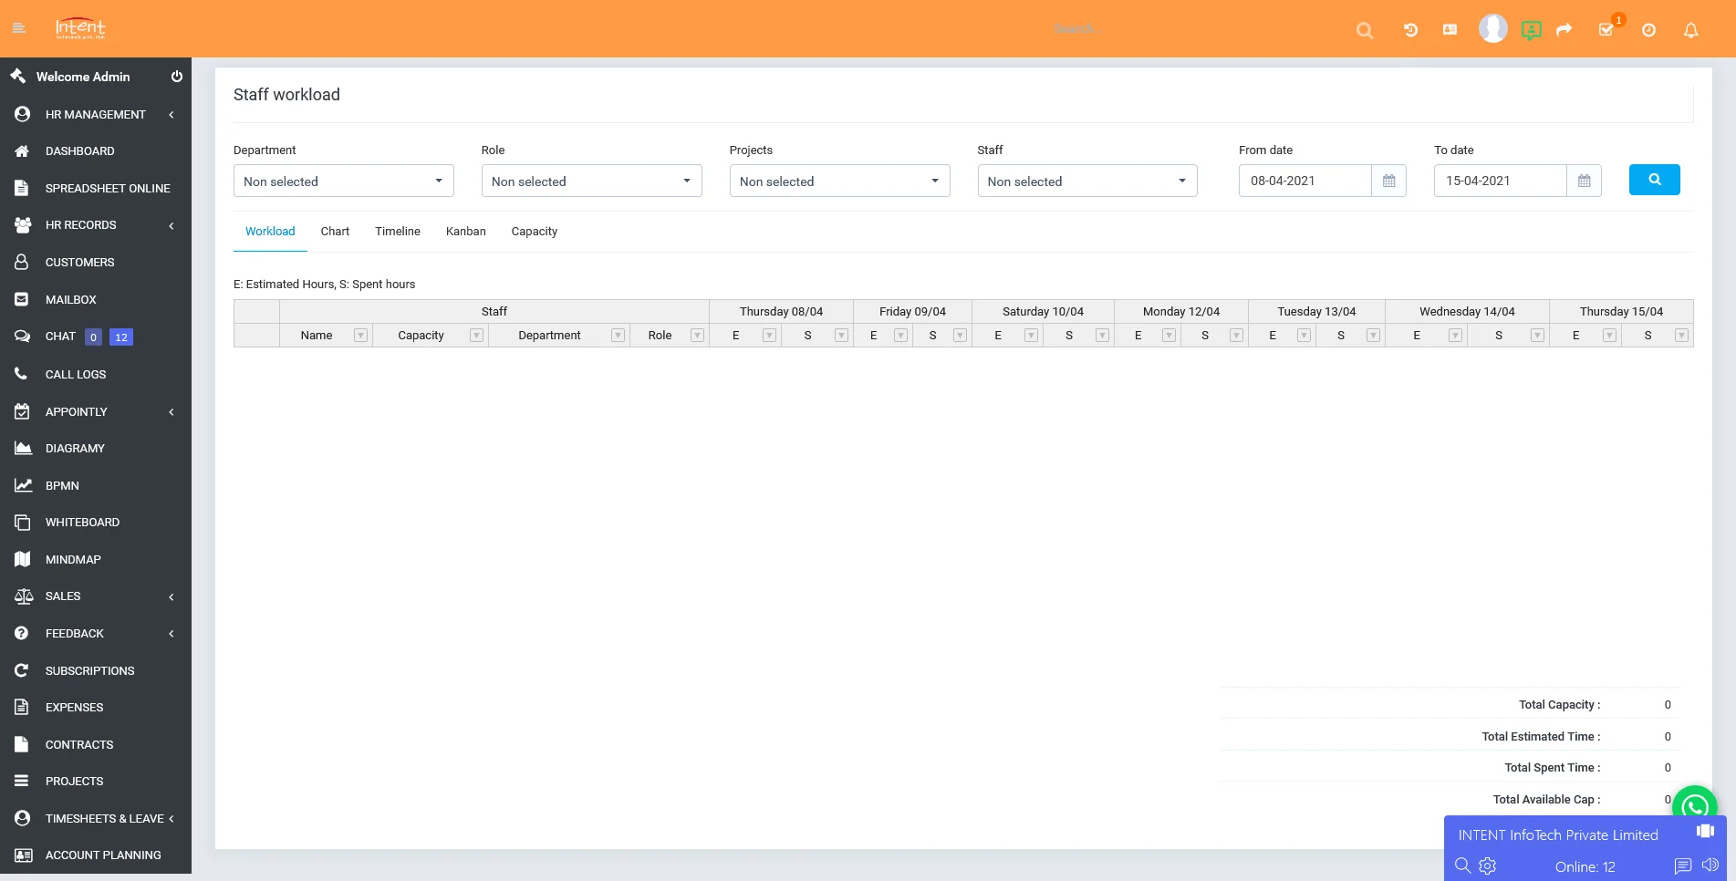The height and width of the screenshot is (881, 1736).
Task: Switch to the Kanban tab
Action: [466, 232]
